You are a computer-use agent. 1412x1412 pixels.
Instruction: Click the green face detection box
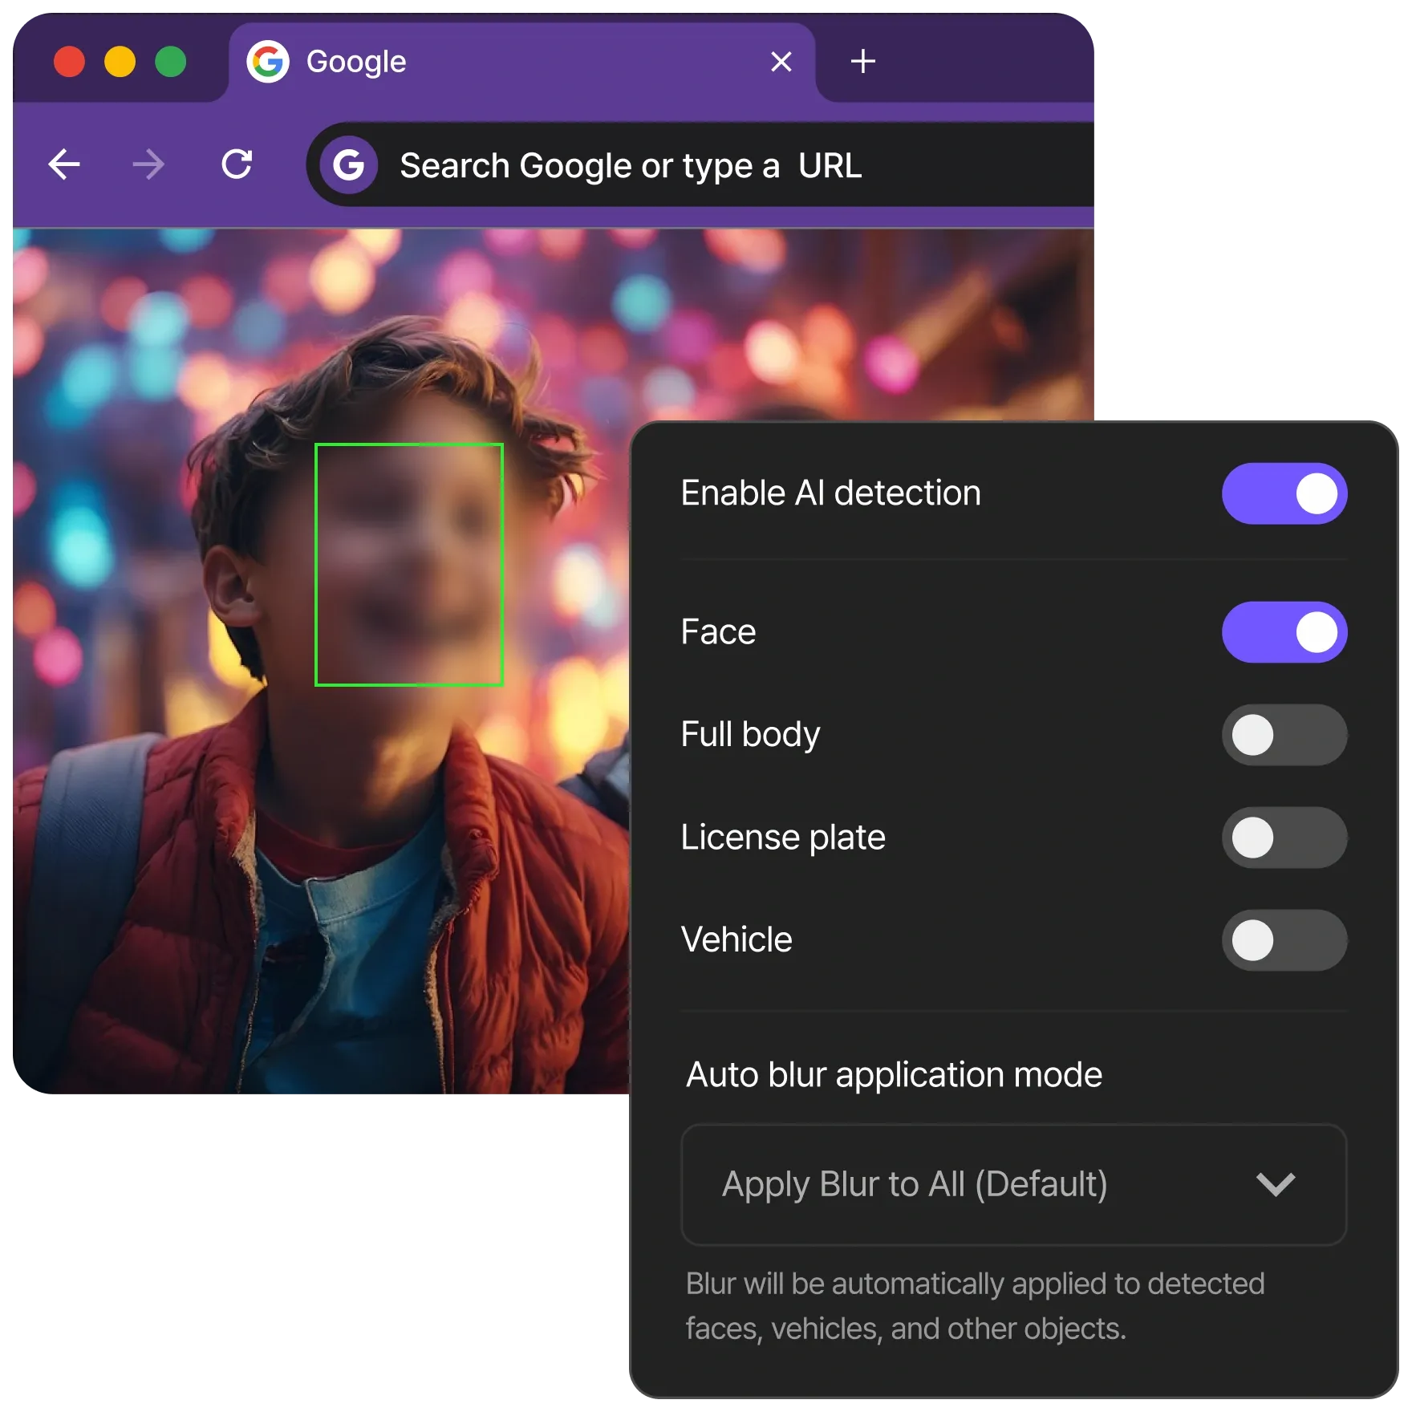click(x=409, y=565)
